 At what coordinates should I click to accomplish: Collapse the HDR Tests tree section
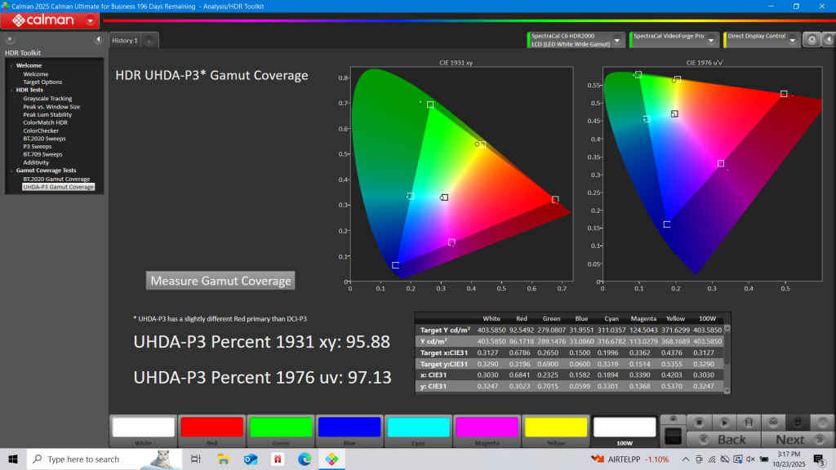(12, 90)
